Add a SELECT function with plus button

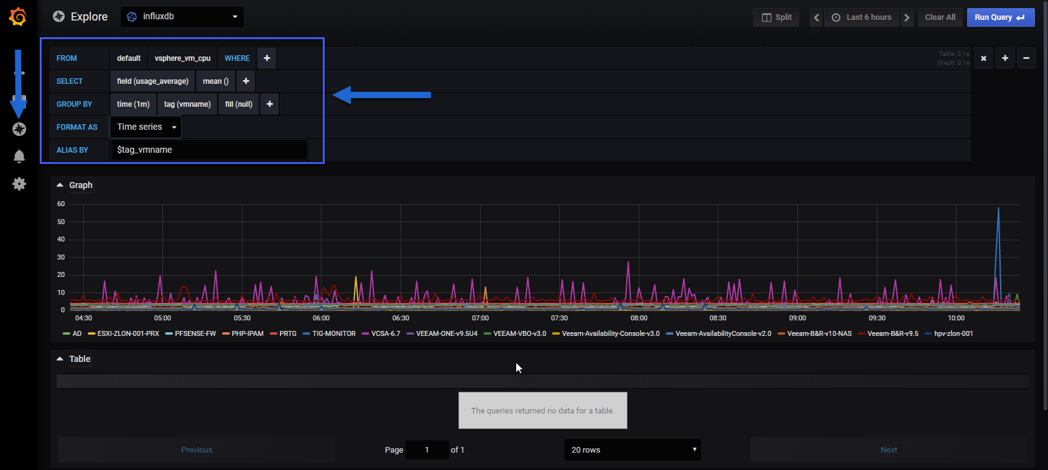coord(246,81)
